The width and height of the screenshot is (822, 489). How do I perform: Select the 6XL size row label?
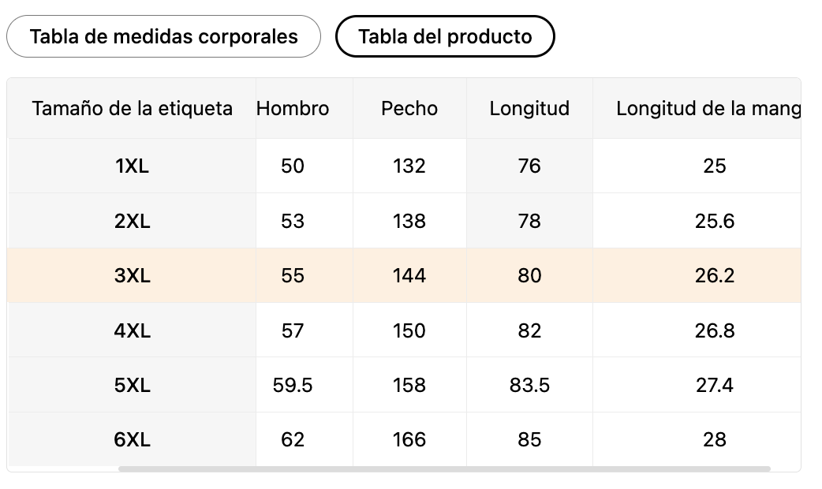pos(132,439)
